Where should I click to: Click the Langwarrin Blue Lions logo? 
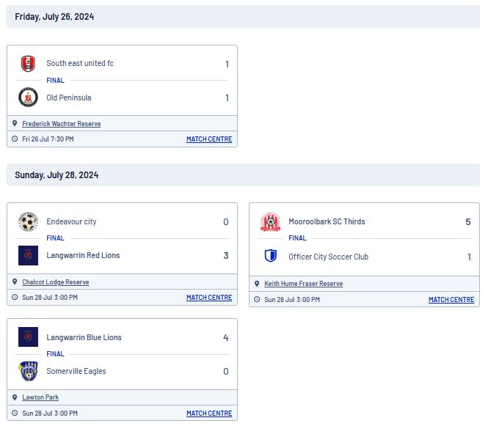[x=29, y=337]
